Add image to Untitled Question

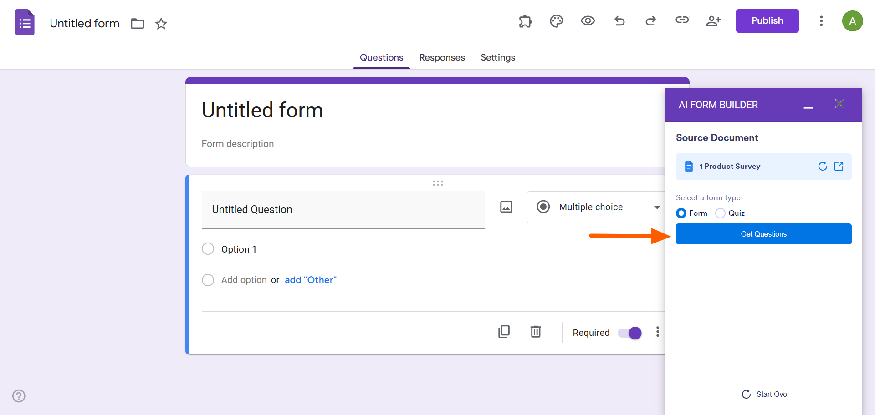506,207
